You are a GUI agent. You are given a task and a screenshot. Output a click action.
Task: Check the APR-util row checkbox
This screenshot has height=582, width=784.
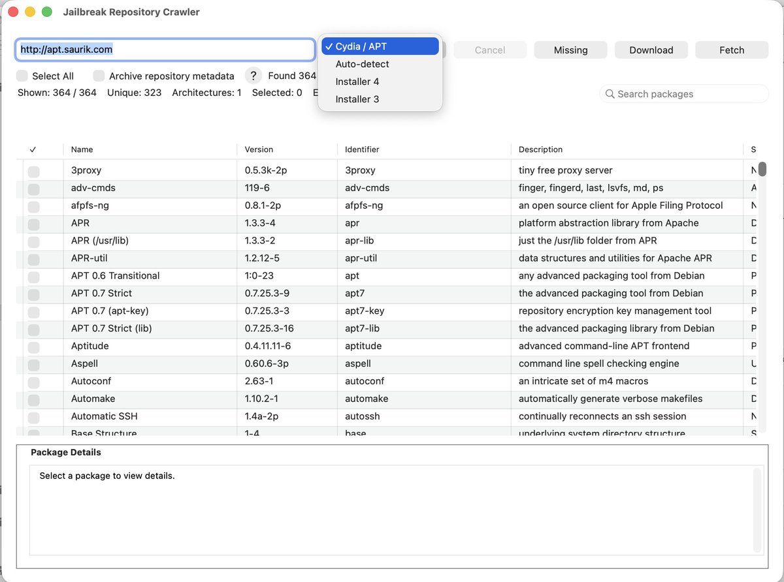pos(33,259)
